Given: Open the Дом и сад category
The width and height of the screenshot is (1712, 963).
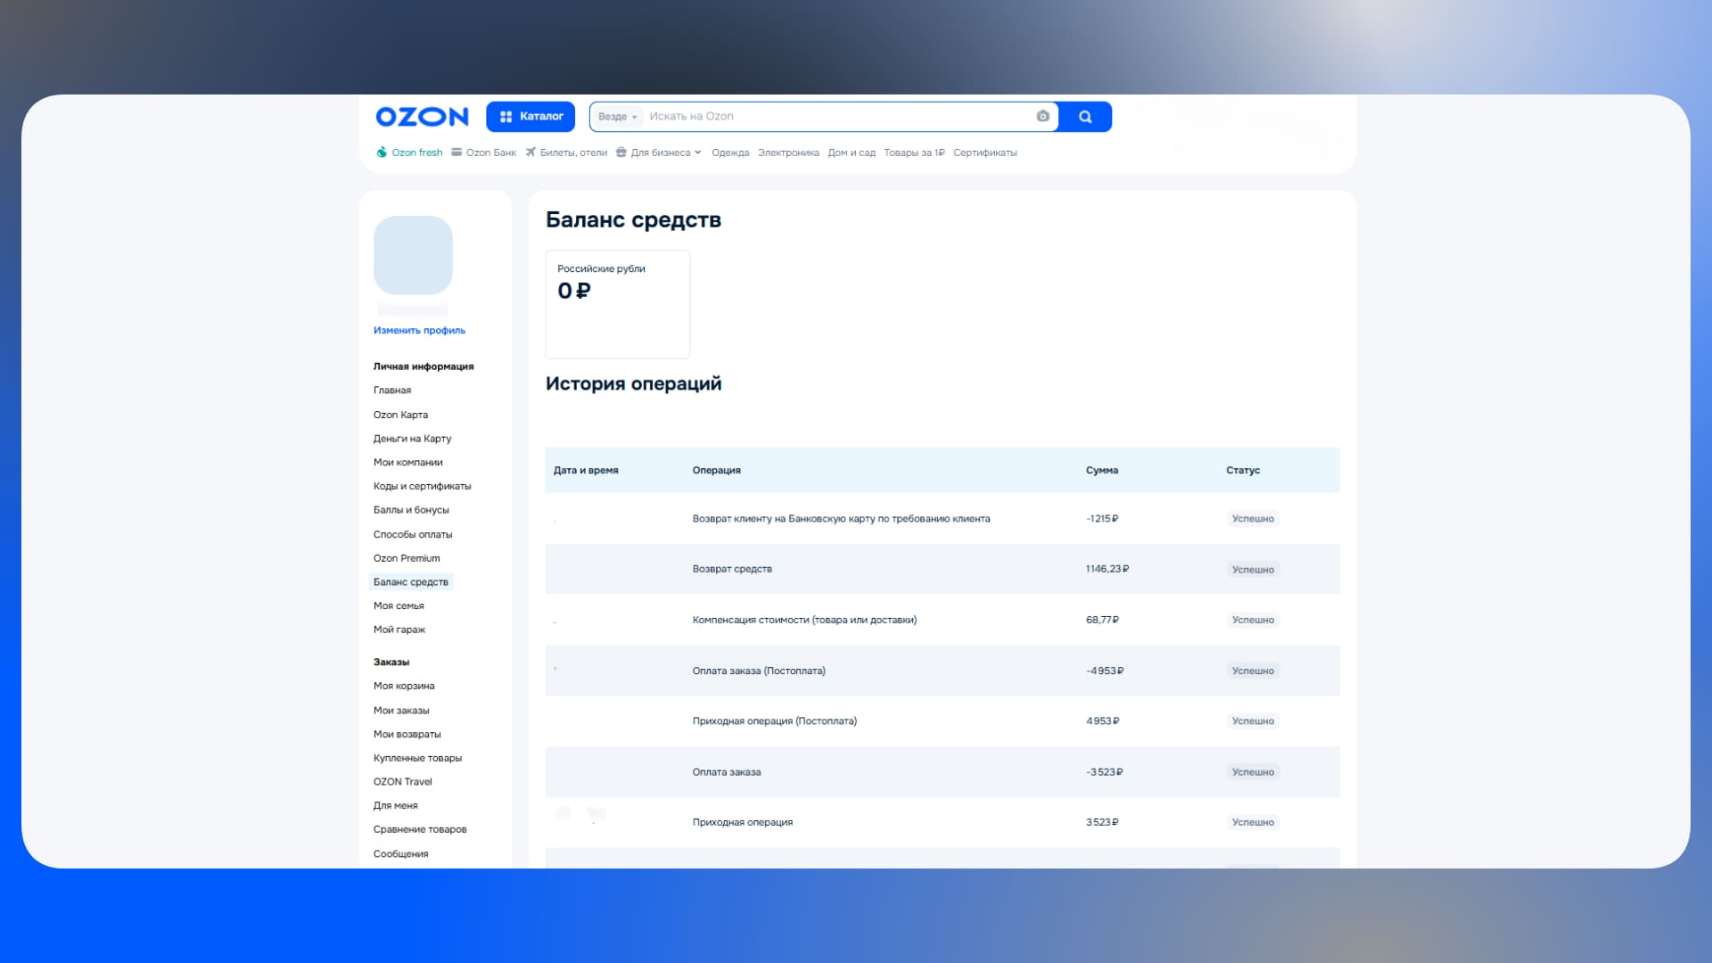Looking at the screenshot, I should 852,152.
